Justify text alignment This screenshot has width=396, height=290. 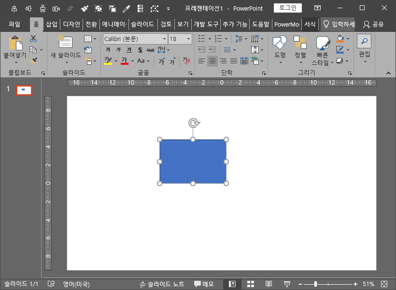click(234, 61)
